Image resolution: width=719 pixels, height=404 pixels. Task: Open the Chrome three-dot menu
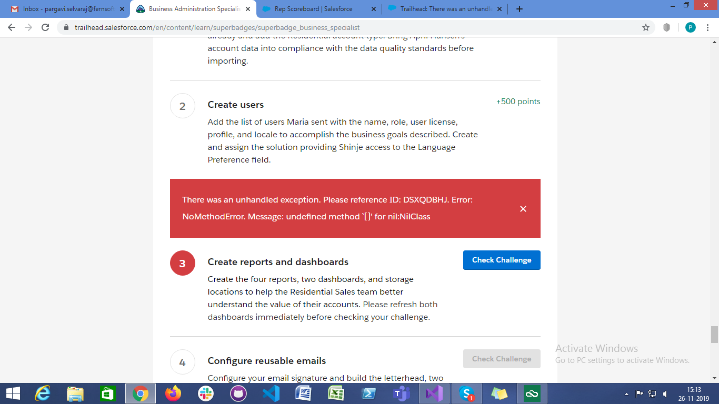(708, 27)
